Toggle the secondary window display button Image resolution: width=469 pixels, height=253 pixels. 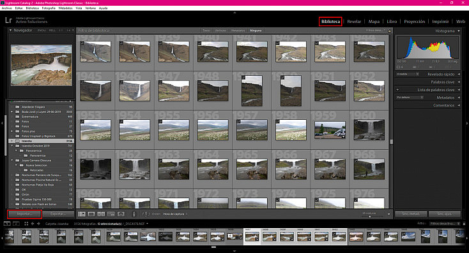point(16,224)
